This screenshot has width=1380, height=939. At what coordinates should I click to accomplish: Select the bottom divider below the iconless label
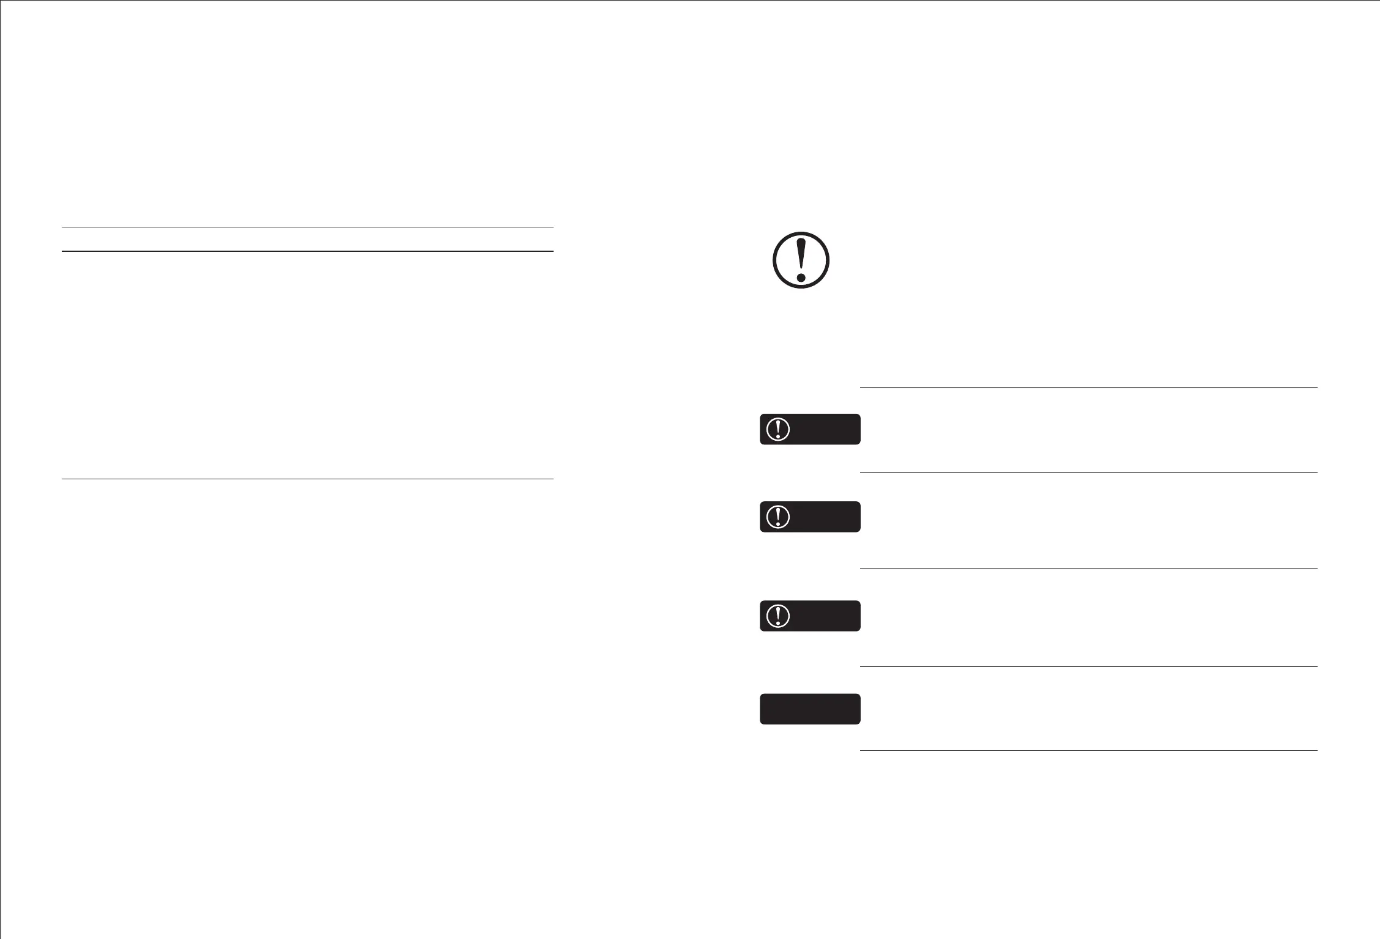1088,750
